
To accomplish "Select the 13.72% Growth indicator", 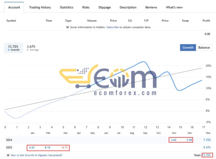I will (14, 48).
